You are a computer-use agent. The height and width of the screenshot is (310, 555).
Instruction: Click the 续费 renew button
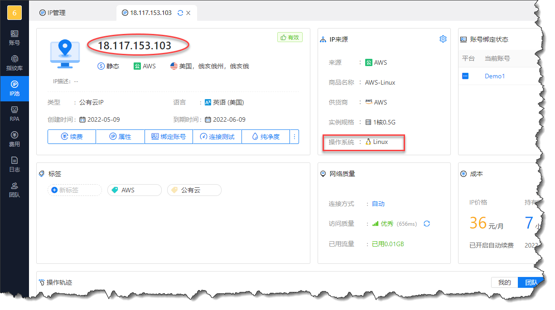72,137
